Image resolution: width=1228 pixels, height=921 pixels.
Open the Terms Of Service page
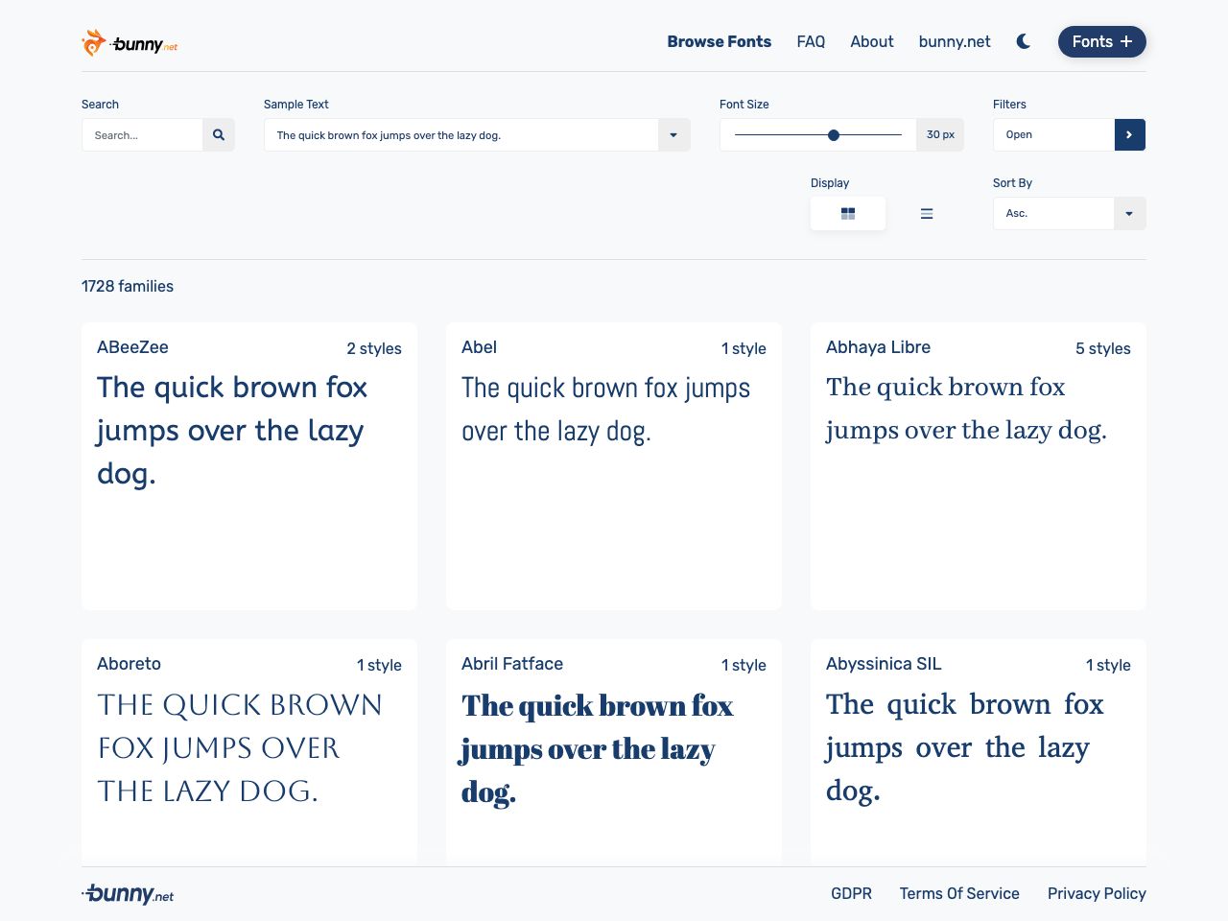click(959, 893)
